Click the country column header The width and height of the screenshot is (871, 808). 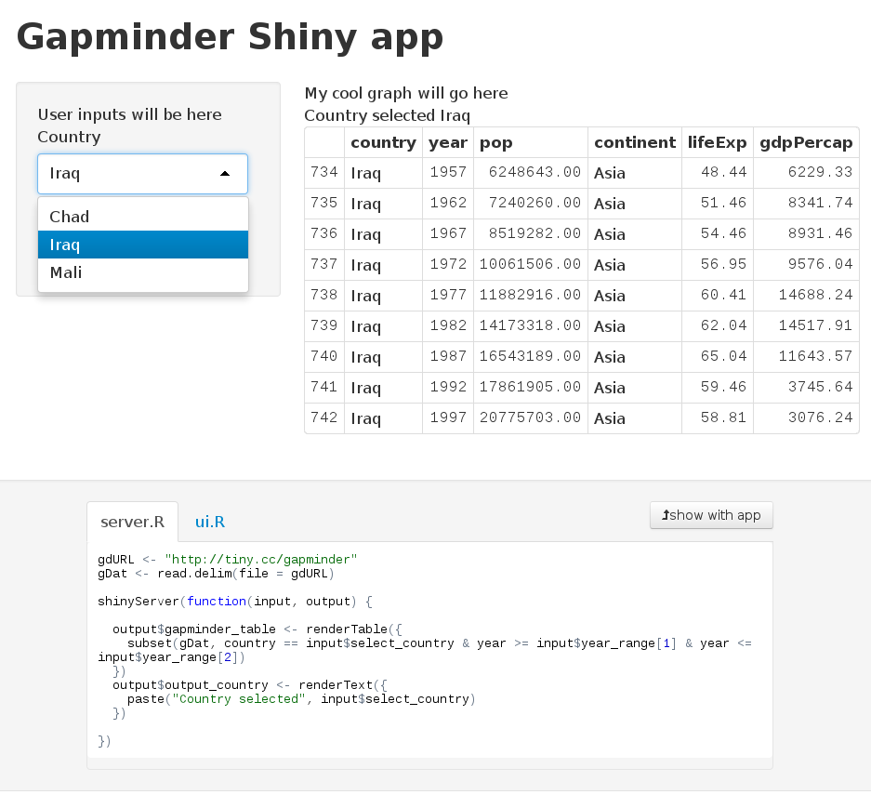[x=383, y=142]
